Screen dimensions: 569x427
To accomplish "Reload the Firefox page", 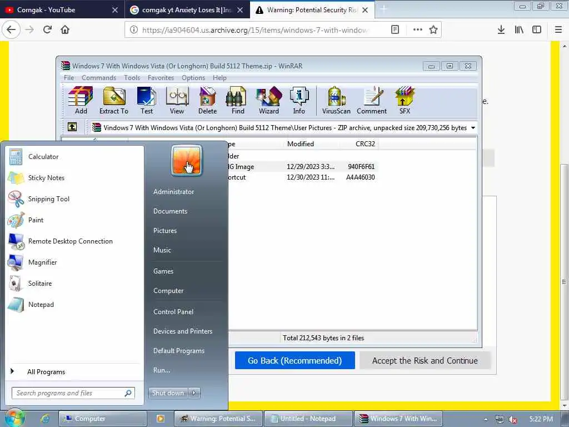I will pos(47,30).
